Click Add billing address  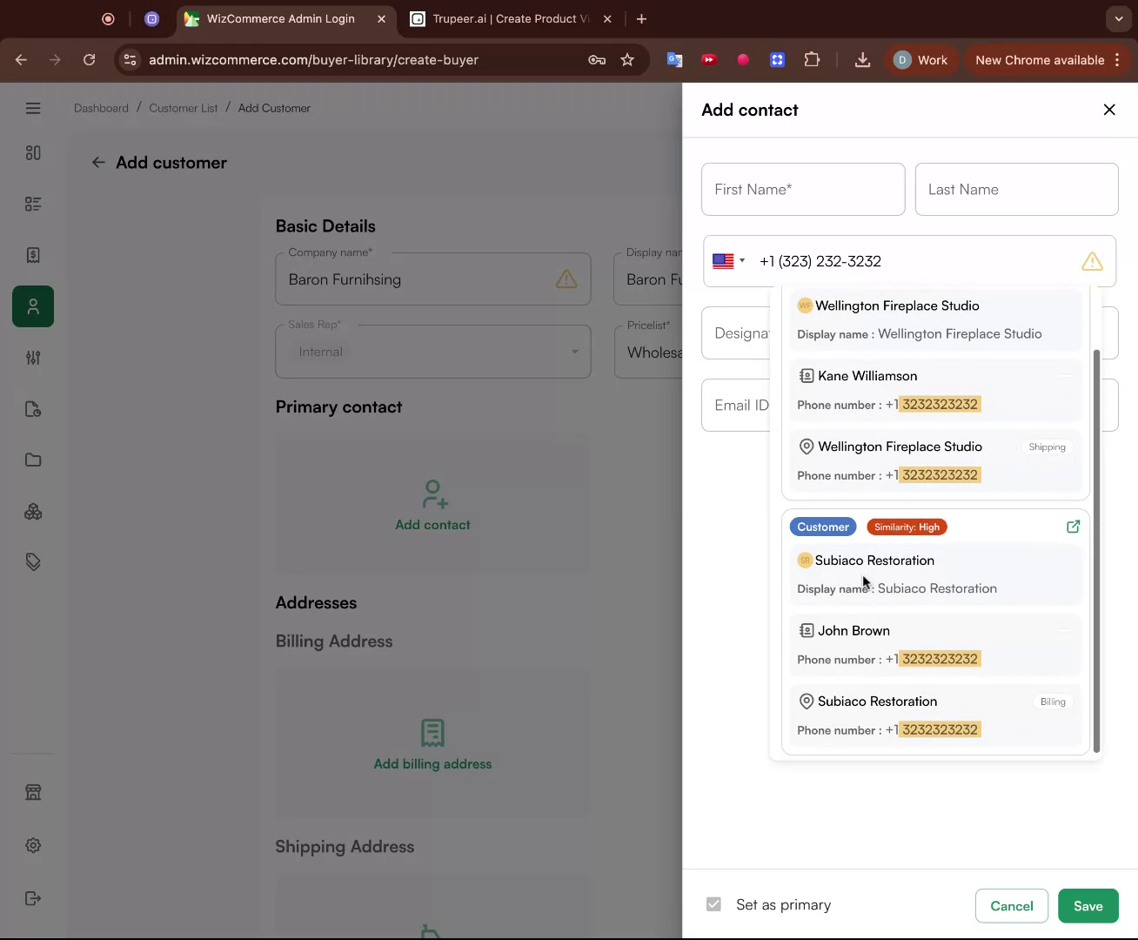[432, 764]
